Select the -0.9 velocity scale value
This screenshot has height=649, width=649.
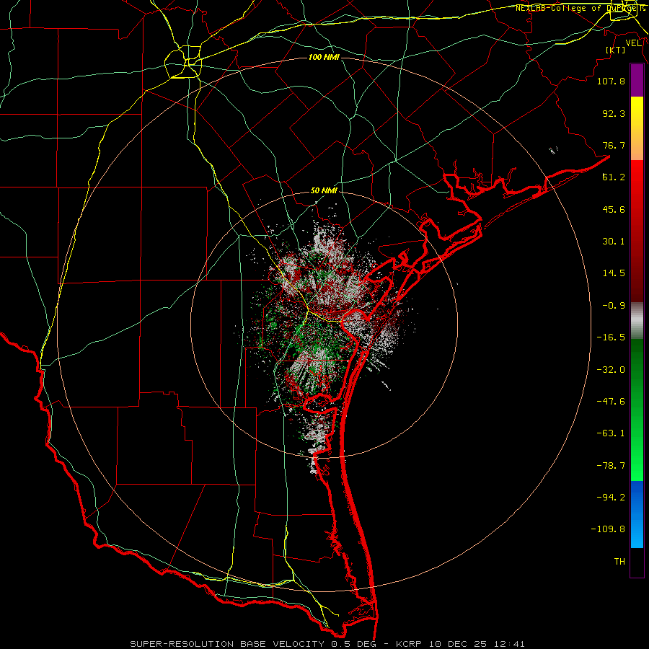click(614, 306)
